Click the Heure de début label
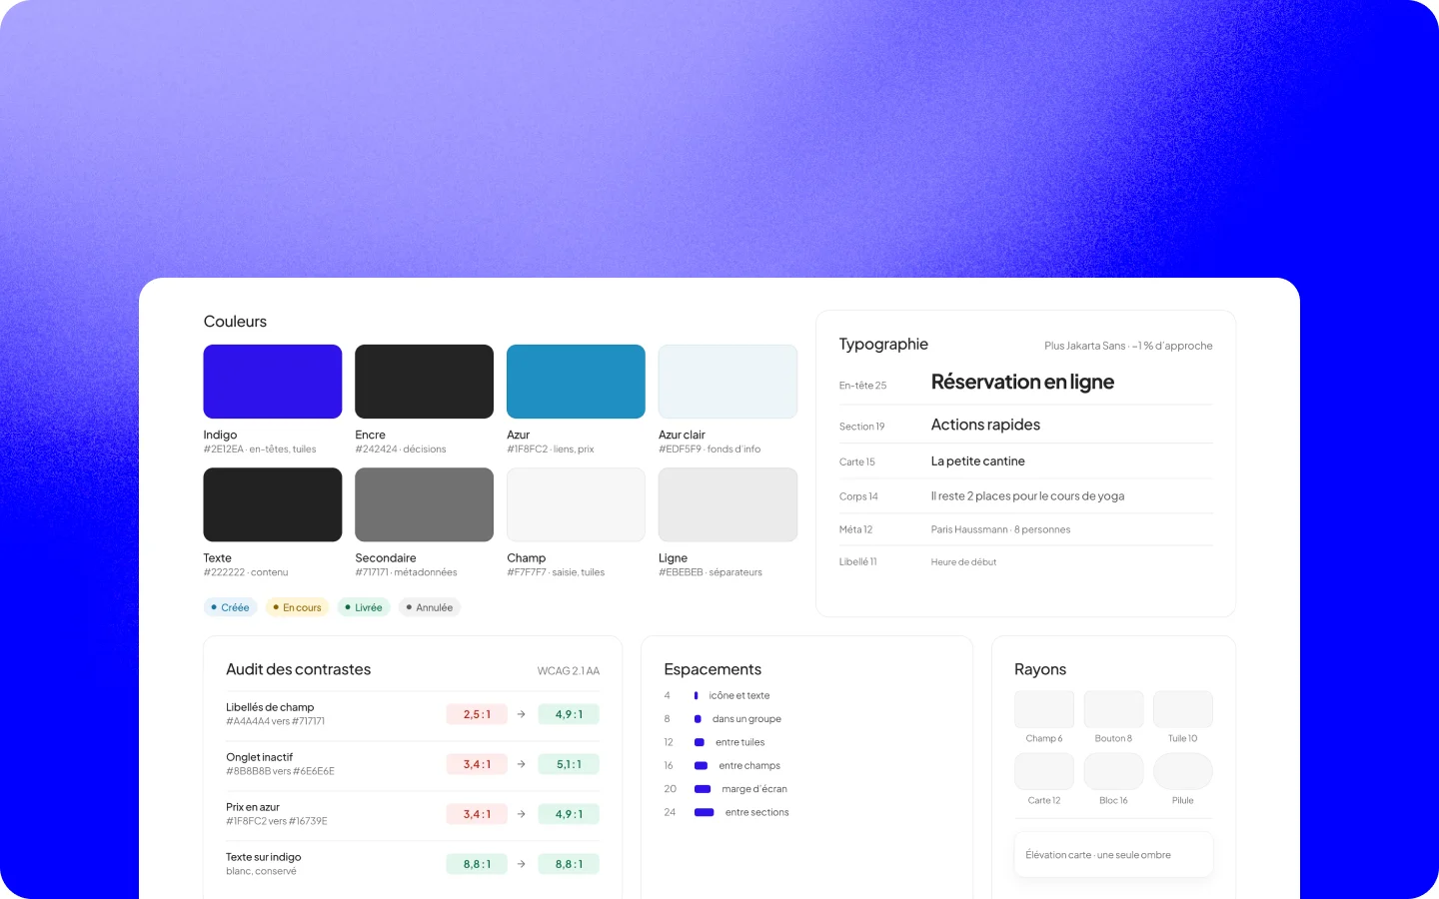This screenshot has width=1439, height=899. (963, 562)
